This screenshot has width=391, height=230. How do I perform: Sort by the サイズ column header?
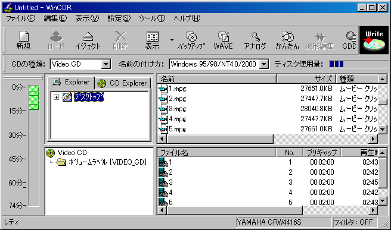pos(306,79)
